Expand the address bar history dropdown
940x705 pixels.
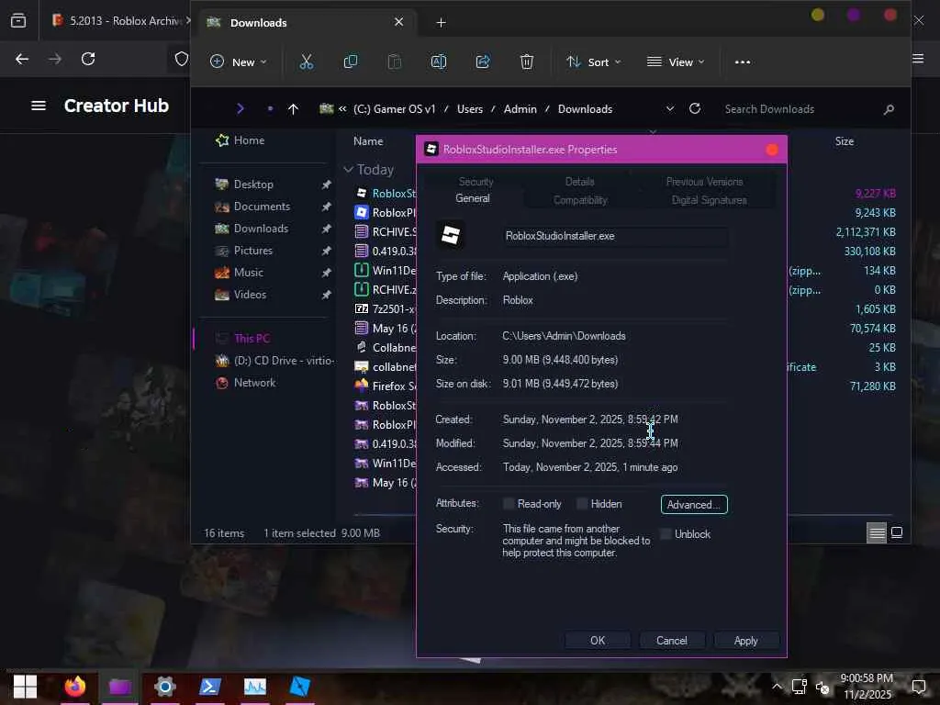(x=670, y=108)
